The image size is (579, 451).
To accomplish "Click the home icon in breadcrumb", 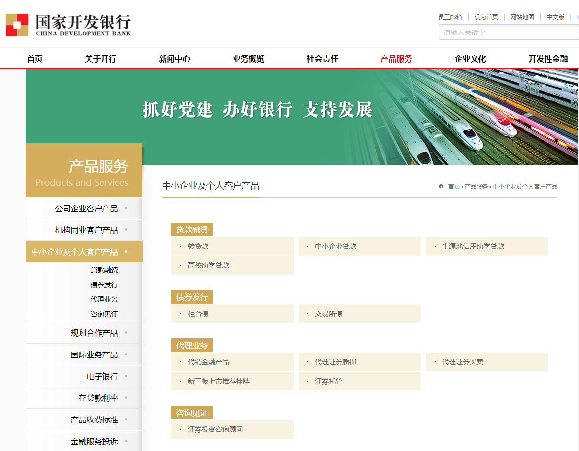I will (x=441, y=186).
